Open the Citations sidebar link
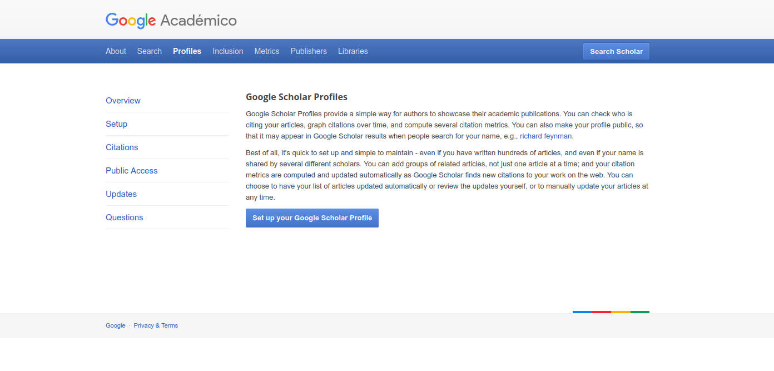 point(122,147)
